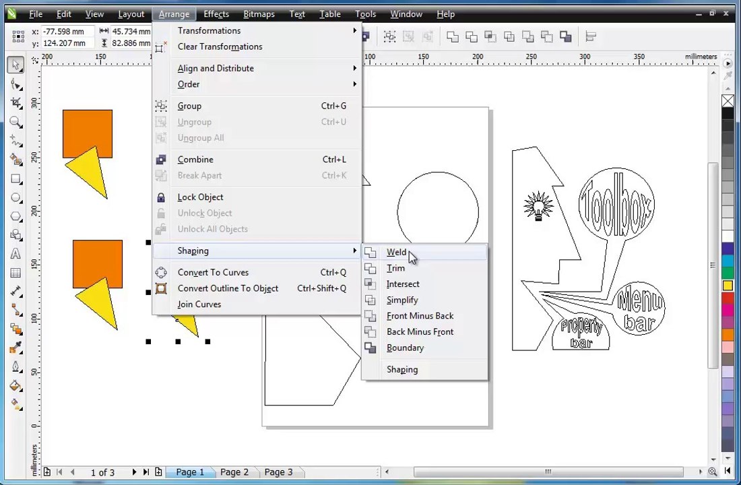741x485 pixels.
Task: Select the Ellipse tool
Action: (x=15, y=197)
